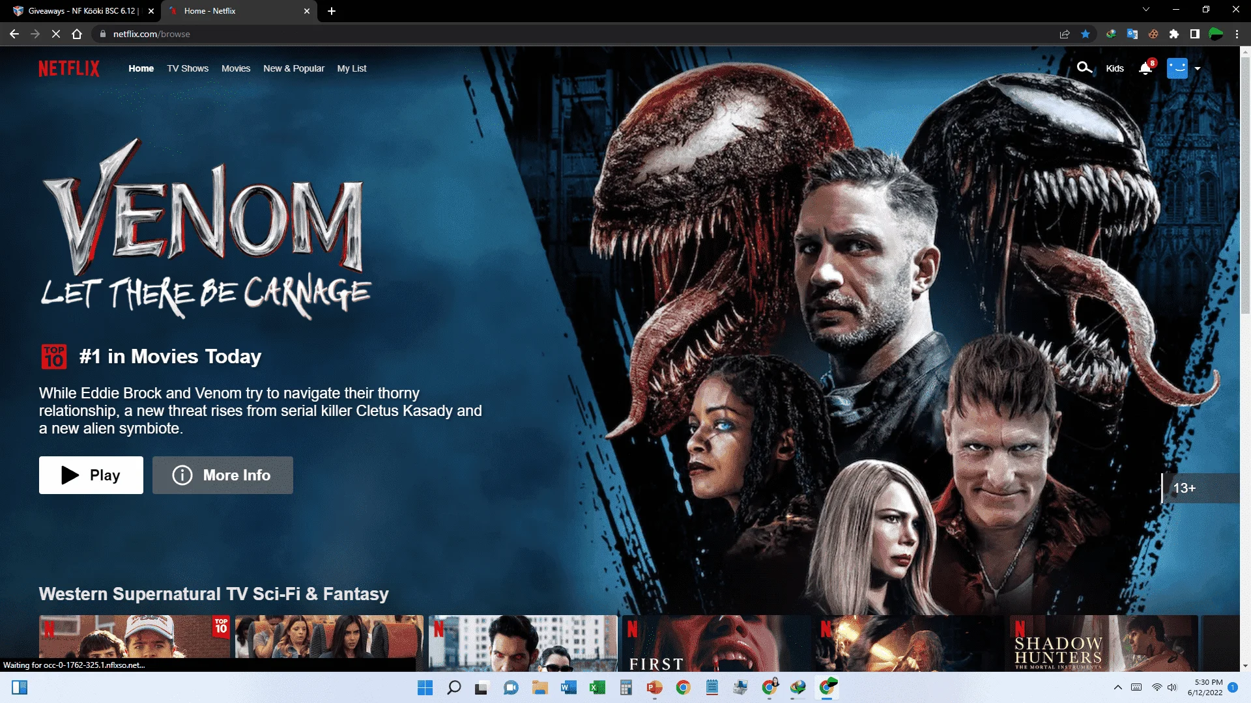Launch Word from the taskbar
Image resolution: width=1251 pixels, height=703 pixels.
[x=568, y=687]
